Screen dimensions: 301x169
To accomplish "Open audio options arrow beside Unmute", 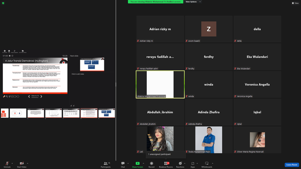I will pos(12,163).
